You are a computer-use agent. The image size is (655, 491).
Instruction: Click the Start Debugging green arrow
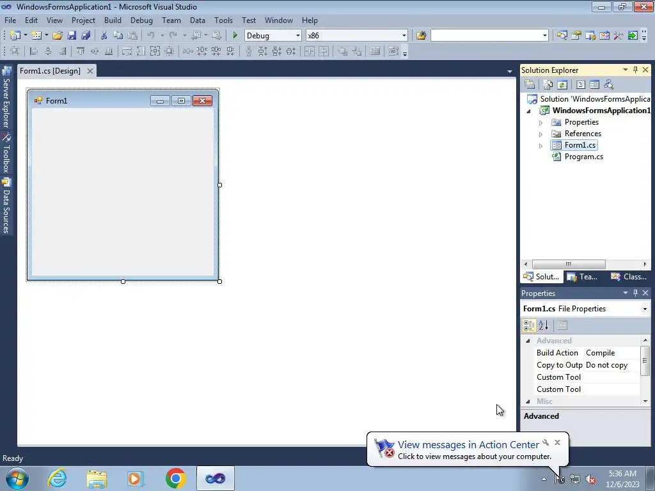pyautogui.click(x=235, y=36)
